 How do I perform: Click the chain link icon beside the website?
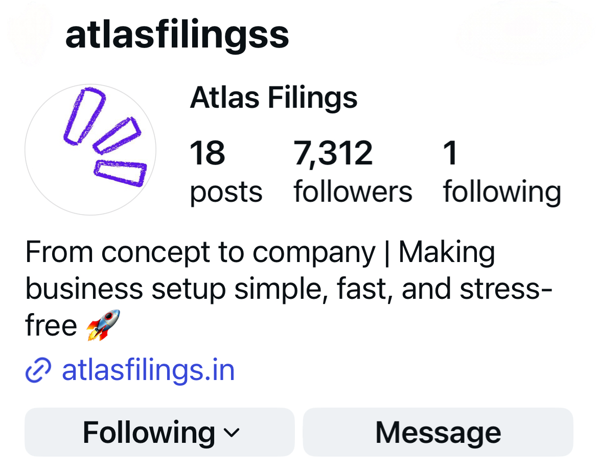[x=38, y=370]
